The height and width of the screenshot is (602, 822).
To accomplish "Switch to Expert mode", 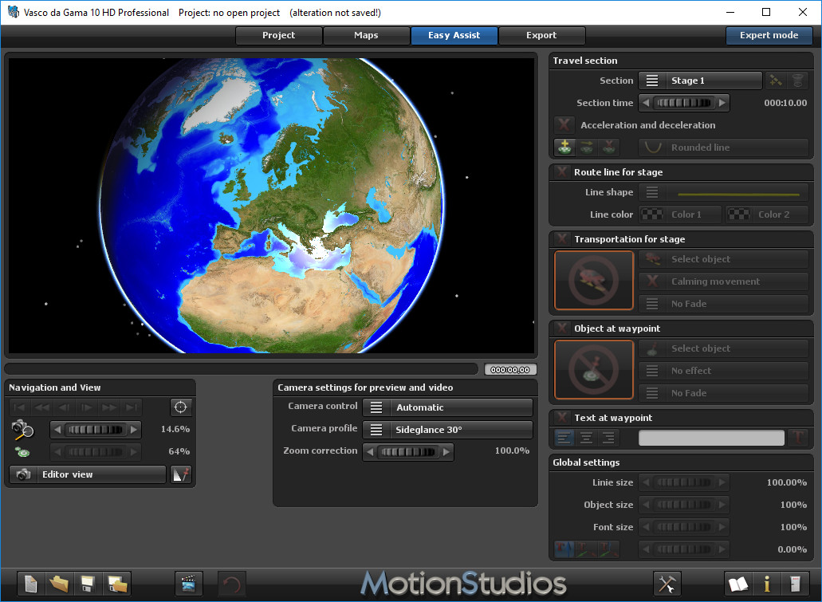I will click(769, 35).
